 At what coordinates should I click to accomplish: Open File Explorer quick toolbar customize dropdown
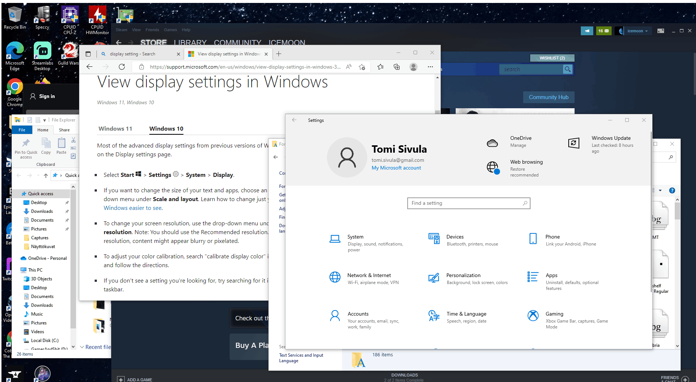coord(44,120)
